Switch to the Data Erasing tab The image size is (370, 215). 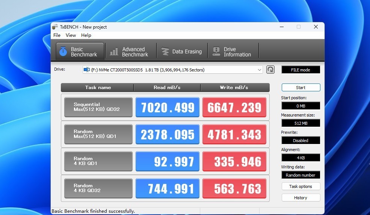[182, 51]
